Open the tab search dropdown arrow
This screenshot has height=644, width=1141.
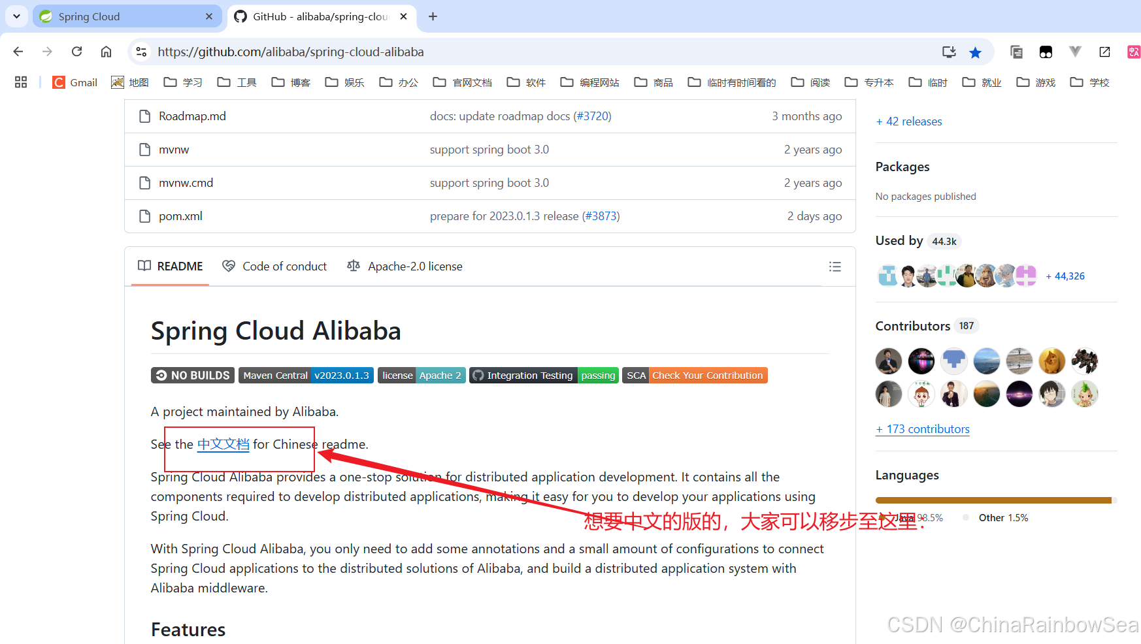pos(16,16)
